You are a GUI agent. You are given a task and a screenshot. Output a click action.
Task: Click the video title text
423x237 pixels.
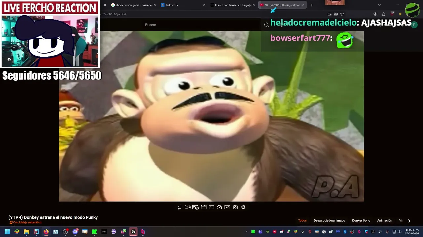pyautogui.click(x=53, y=217)
